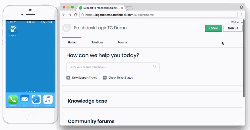
Task: Close the Freshdesk LoginTC browser tab
Action: point(122,8)
